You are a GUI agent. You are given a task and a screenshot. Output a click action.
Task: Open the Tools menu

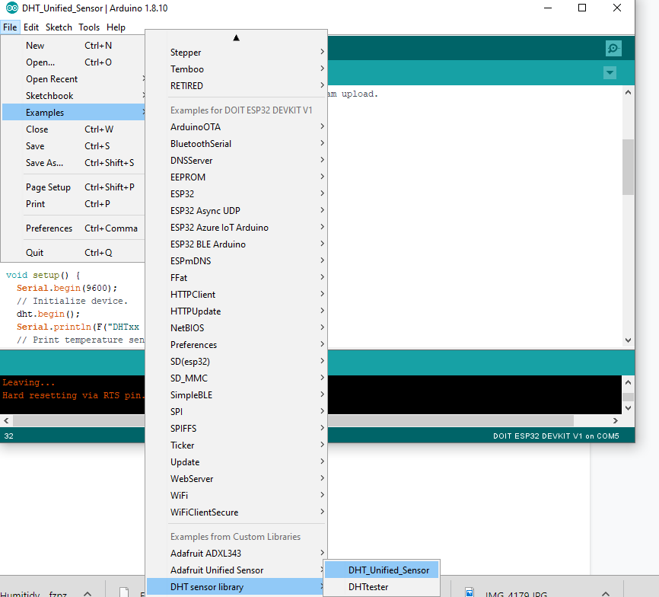[x=89, y=27]
